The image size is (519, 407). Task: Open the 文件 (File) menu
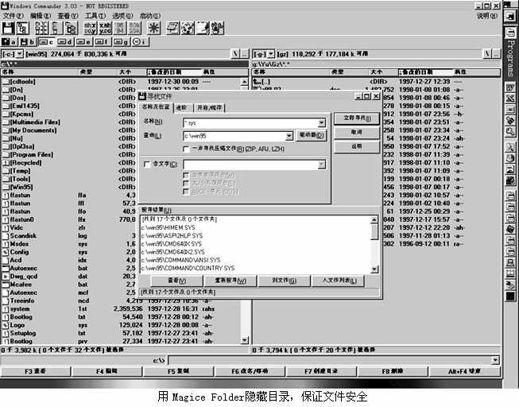(12, 16)
